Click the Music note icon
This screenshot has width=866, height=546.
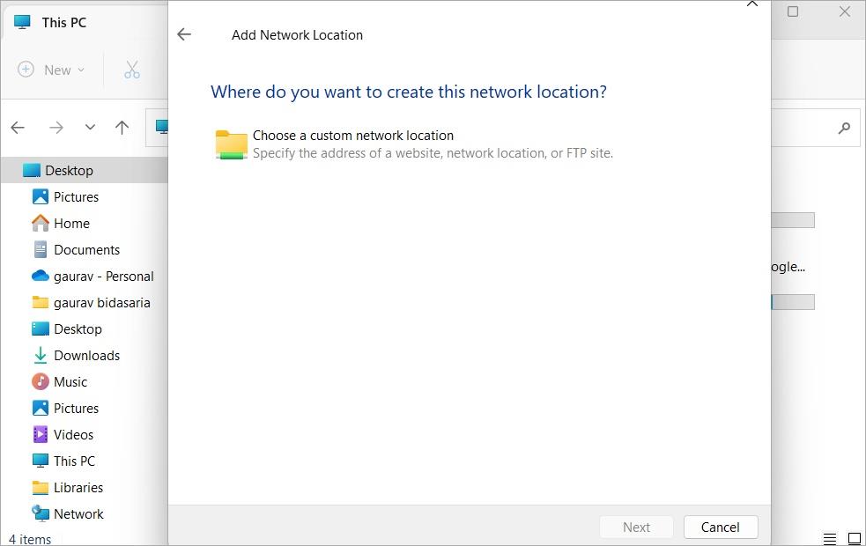click(41, 381)
